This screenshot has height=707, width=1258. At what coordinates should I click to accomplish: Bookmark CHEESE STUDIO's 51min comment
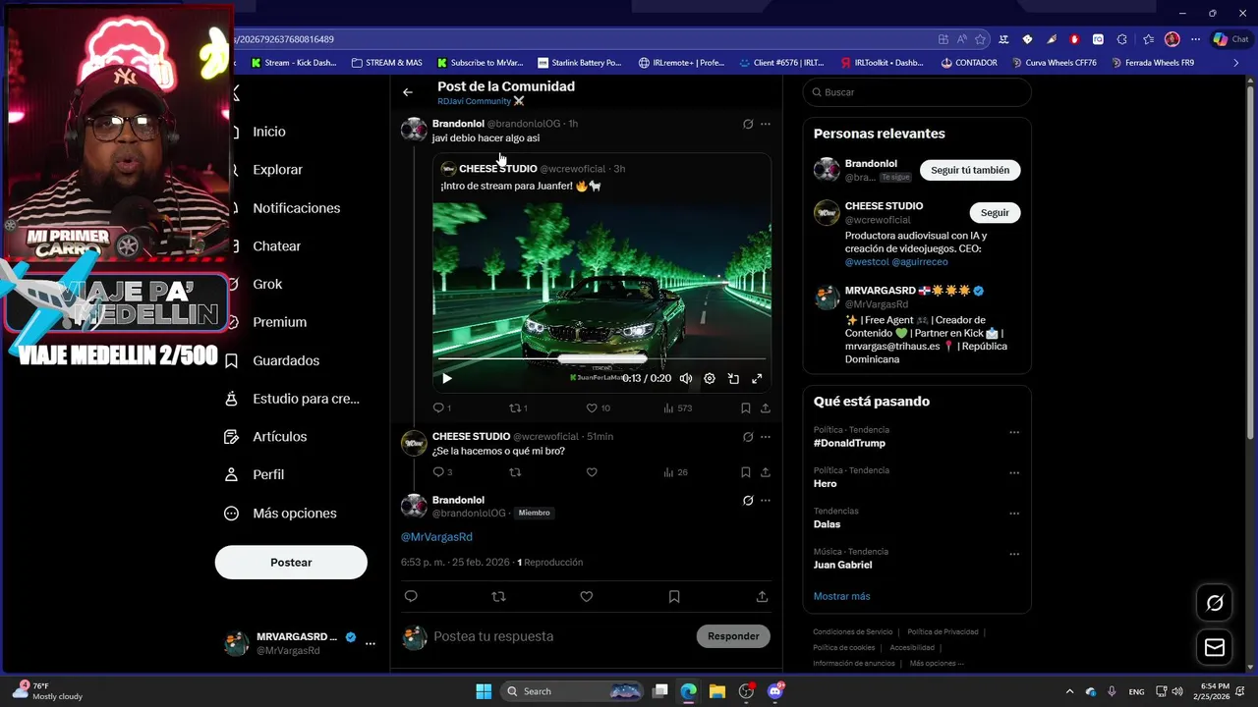coord(746,472)
